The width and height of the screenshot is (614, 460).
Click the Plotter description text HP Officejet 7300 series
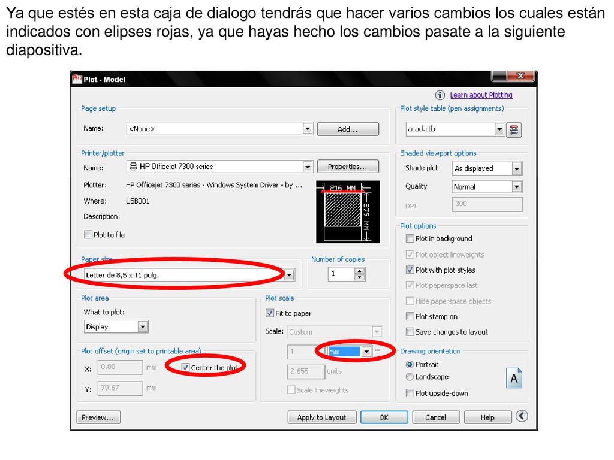(x=214, y=185)
